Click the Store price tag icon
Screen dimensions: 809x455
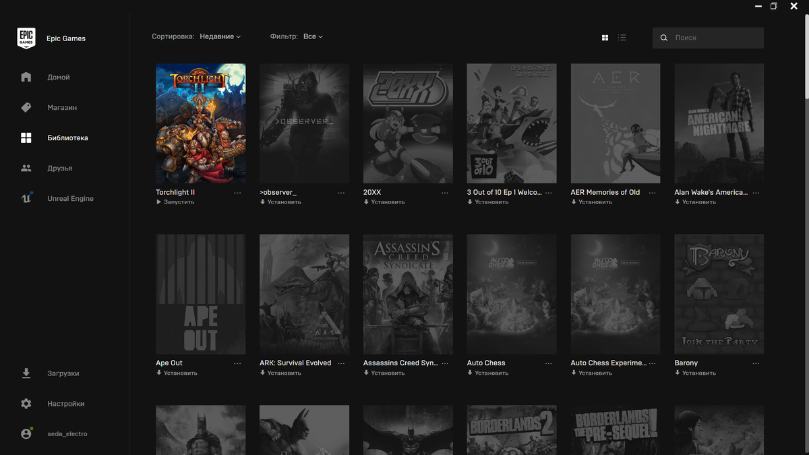(x=26, y=107)
